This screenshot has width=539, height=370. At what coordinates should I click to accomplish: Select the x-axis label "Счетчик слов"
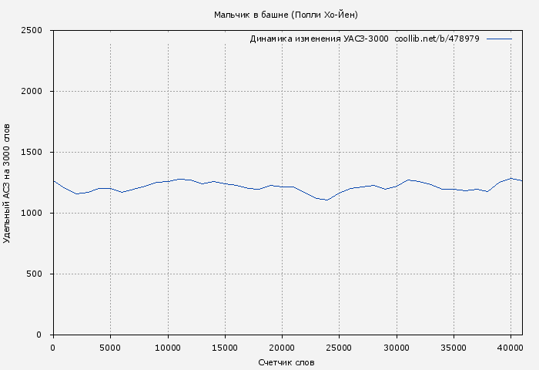click(x=286, y=362)
